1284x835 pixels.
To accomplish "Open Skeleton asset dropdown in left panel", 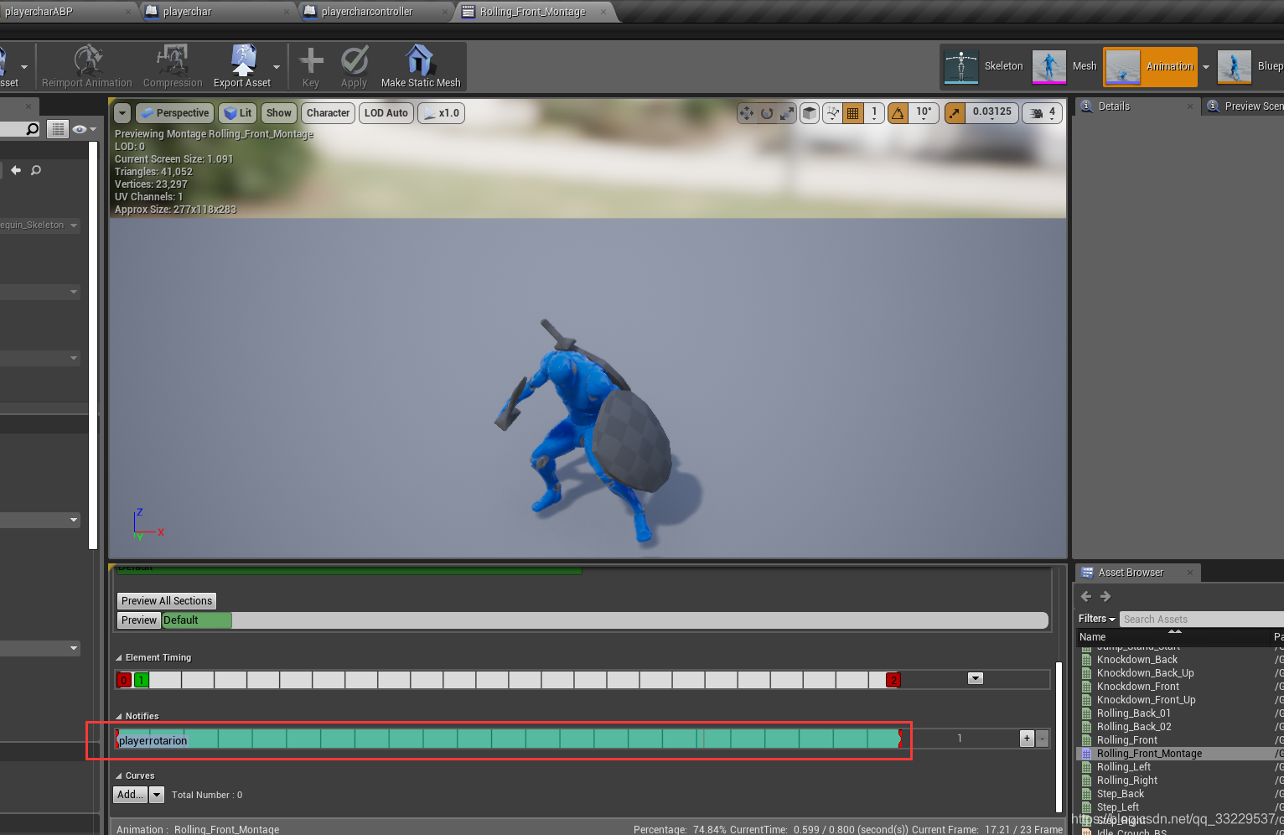I will (40, 225).
